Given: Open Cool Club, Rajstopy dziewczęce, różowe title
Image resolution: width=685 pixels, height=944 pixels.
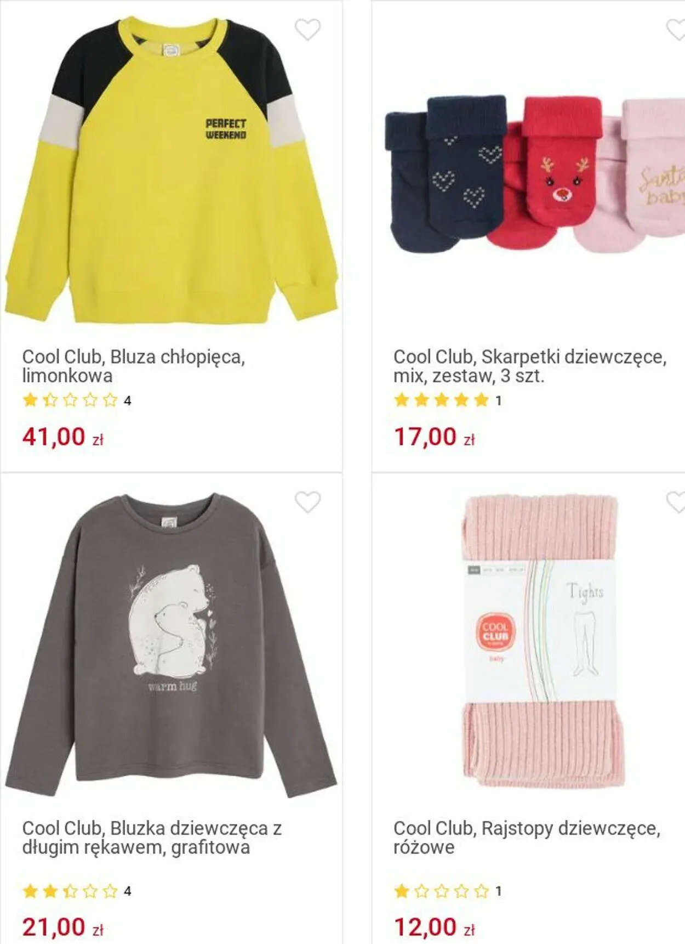Looking at the screenshot, I should (527, 838).
